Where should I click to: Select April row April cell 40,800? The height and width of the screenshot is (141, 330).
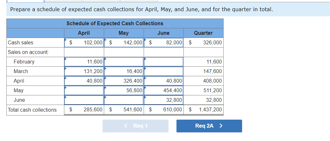click(84, 81)
